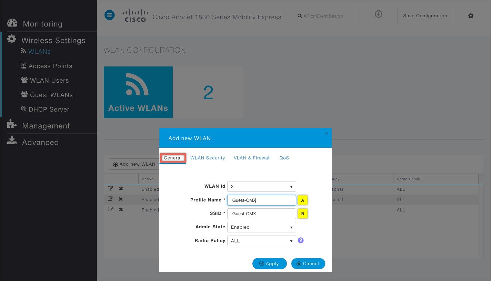Viewport: 491px width, 281px height.
Task: Click the Access Points antenna icon
Action: click(24, 65)
